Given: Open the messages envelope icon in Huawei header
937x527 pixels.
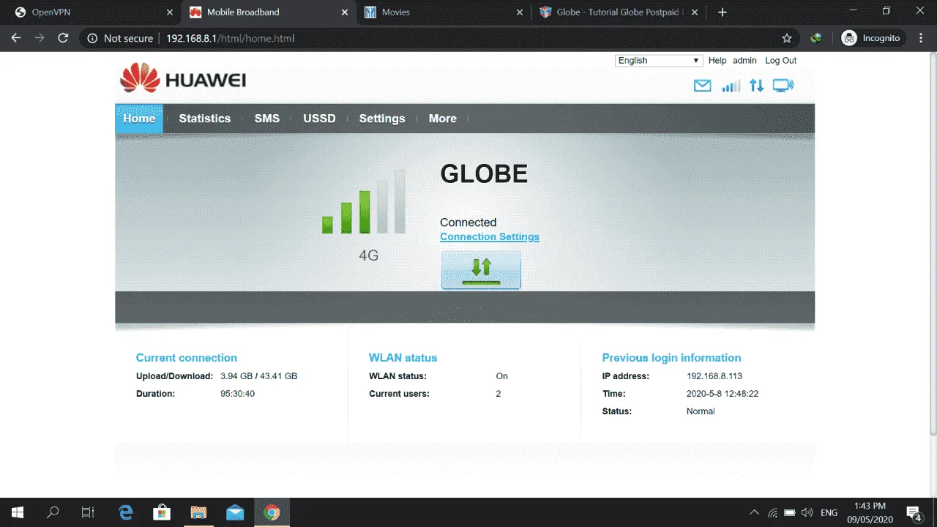Looking at the screenshot, I should pos(702,86).
